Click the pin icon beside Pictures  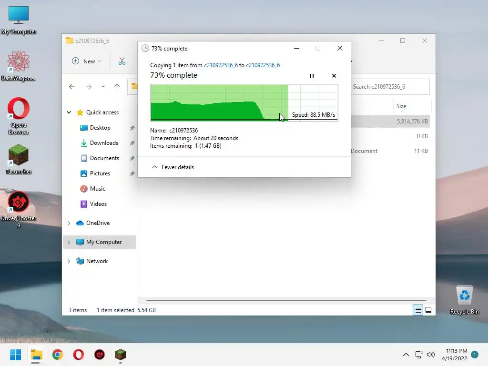tap(132, 173)
